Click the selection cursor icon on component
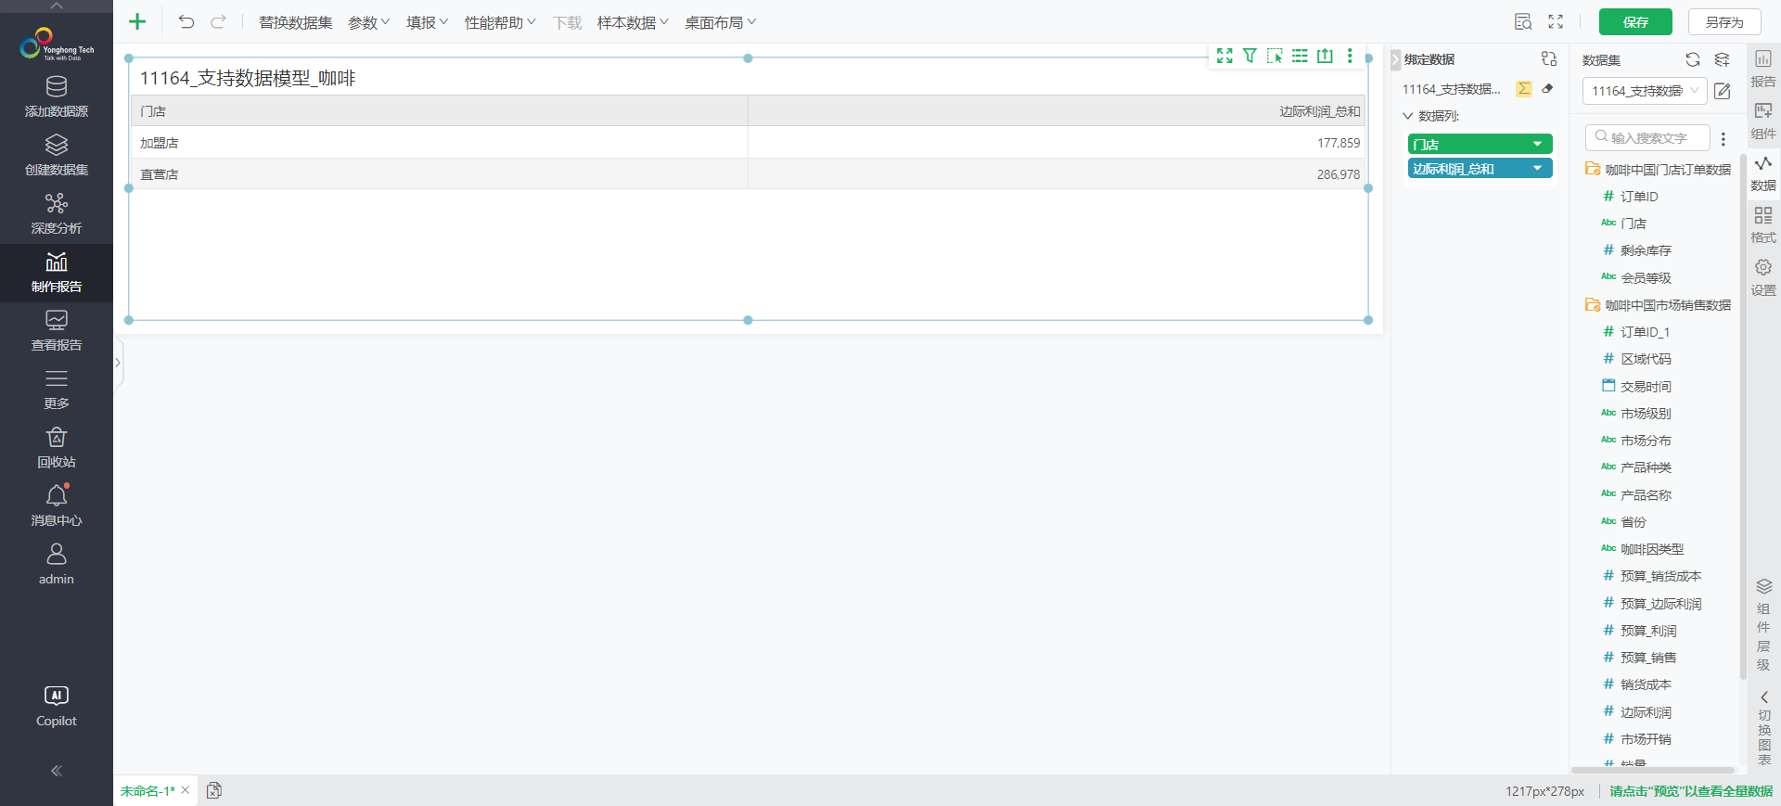Image resolution: width=1781 pixels, height=806 pixels. point(1275,56)
